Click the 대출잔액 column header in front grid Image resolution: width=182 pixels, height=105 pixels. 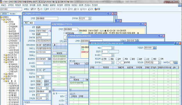(118, 67)
